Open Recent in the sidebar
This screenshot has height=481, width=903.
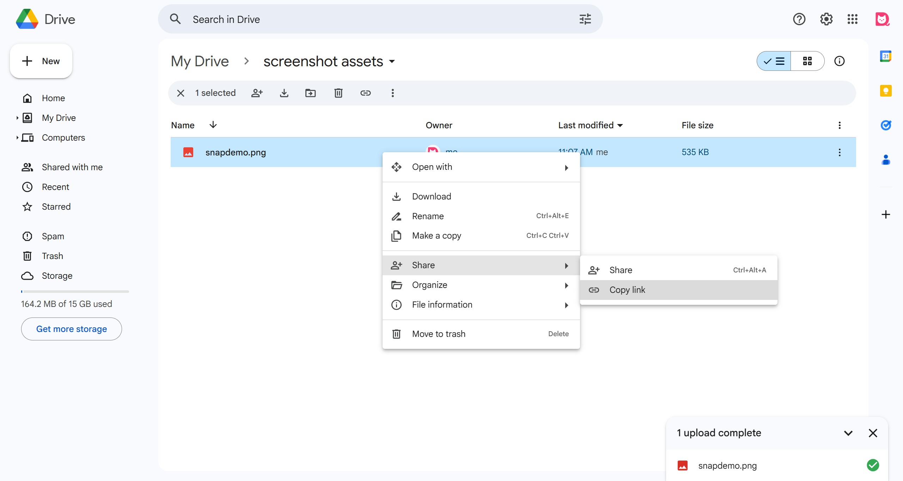[x=55, y=187]
